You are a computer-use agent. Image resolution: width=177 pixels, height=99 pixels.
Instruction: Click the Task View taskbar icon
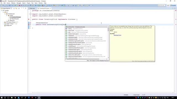click(8, 98)
